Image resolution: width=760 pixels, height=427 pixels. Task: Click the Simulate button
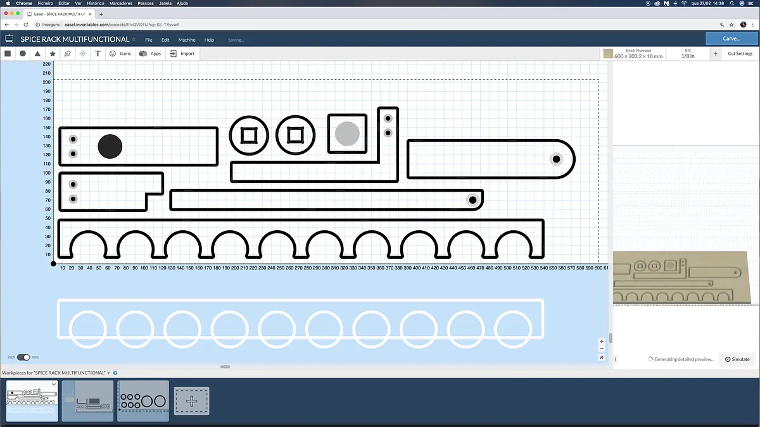point(737,359)
